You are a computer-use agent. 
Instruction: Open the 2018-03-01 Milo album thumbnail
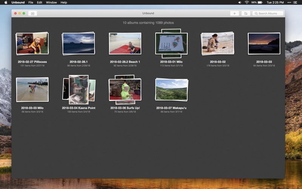point(171,43)
